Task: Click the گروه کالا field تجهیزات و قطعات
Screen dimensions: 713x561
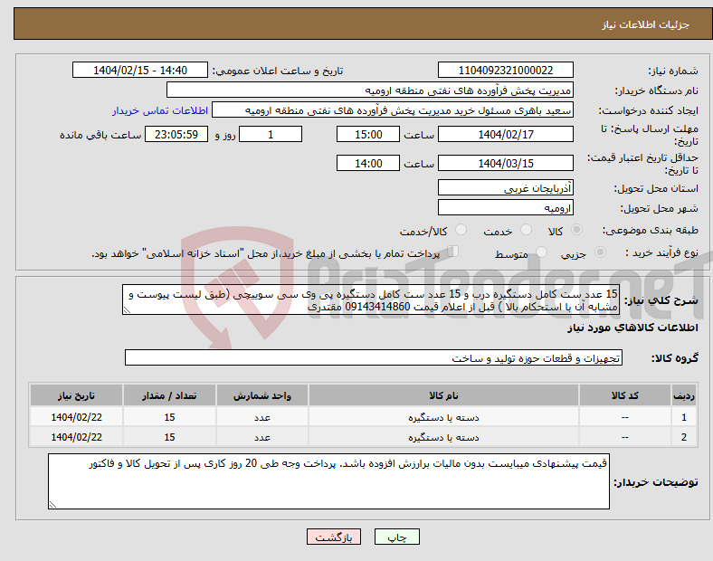Action: 374,357
